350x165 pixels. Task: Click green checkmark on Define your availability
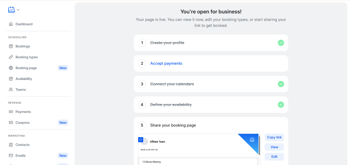(281, 105)
